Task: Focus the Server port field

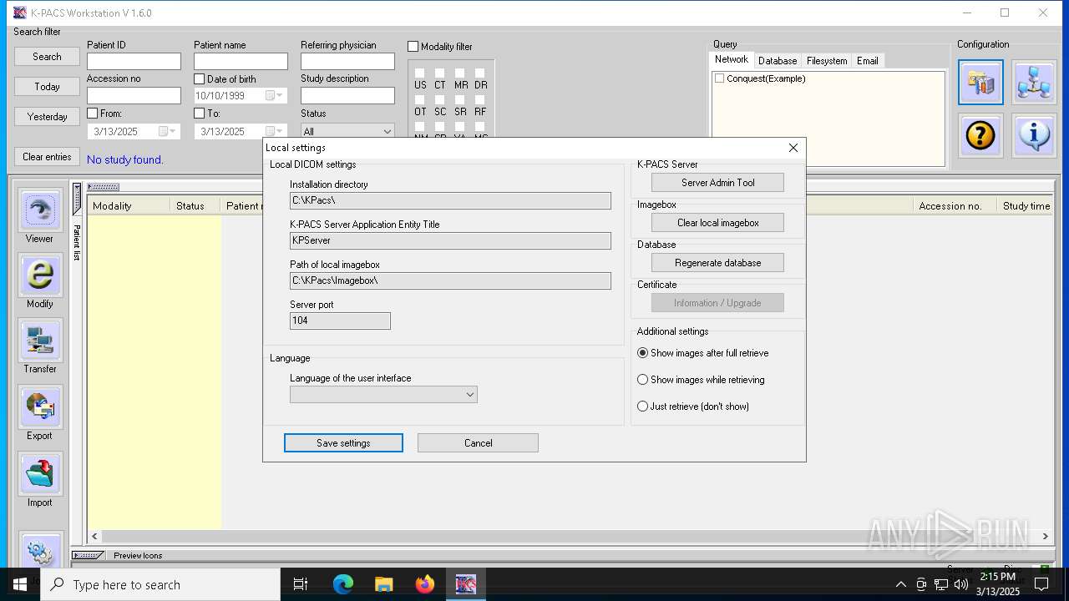Action: click(x=340, y=321)
